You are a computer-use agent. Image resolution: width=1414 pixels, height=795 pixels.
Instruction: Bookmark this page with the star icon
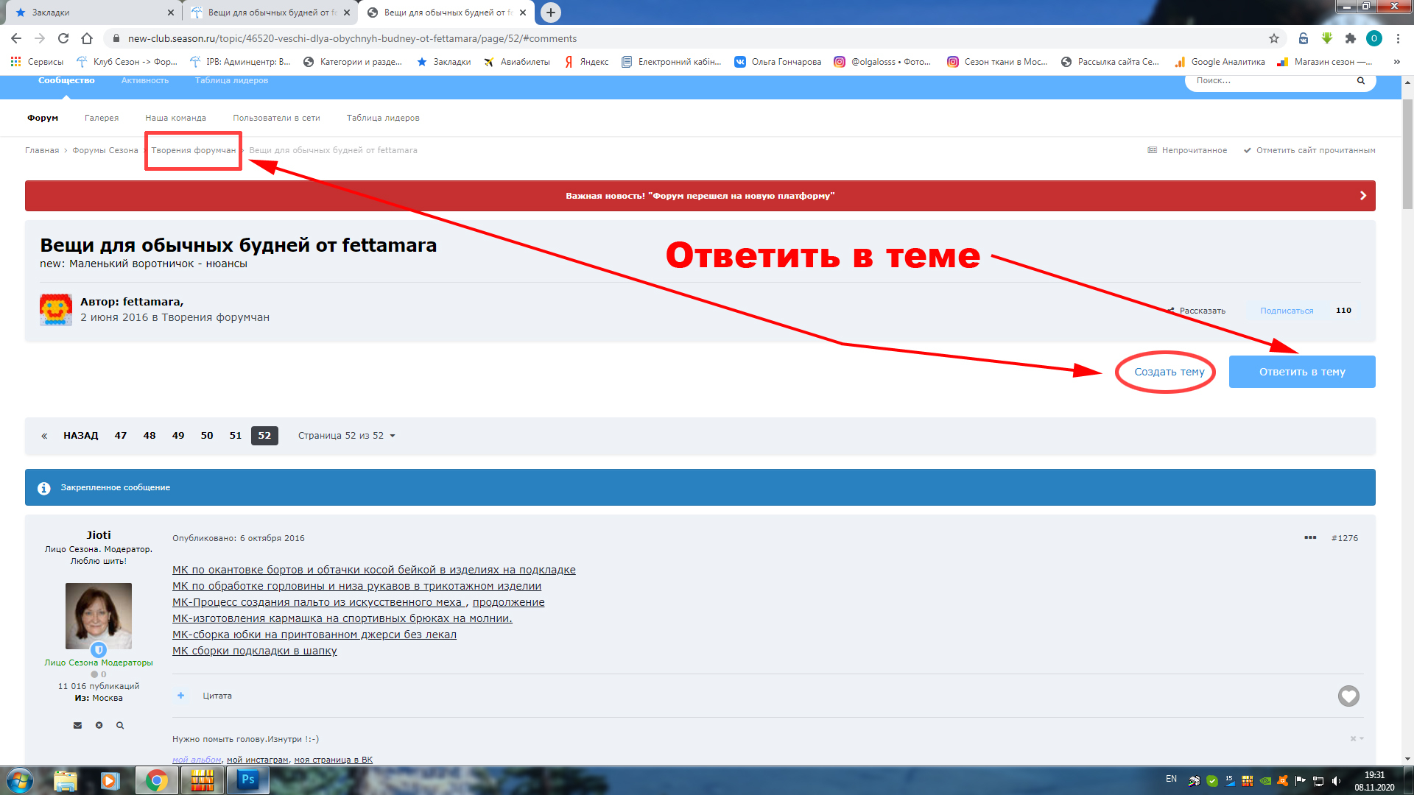tap(1274, 38)
